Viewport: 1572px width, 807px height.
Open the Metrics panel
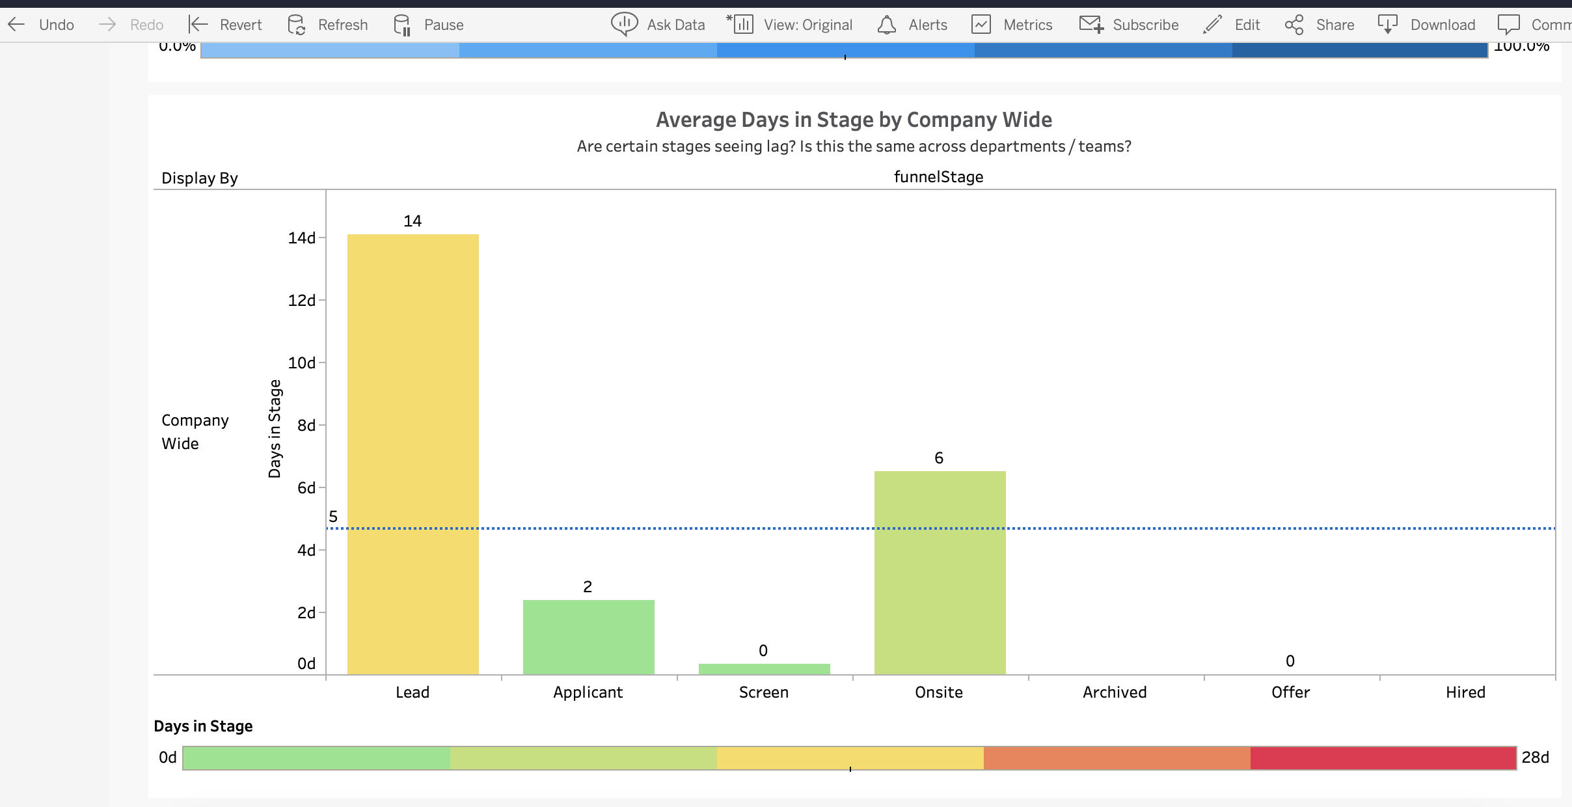point(1012,24)
